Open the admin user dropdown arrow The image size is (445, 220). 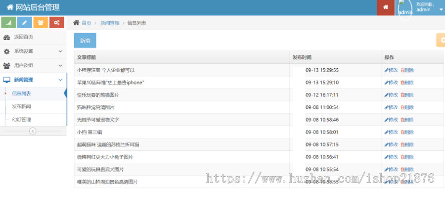[x=441, y=9]
